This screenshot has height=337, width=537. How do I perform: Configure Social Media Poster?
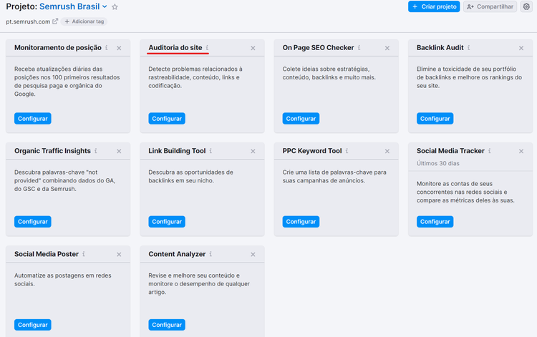click(x=32, y=325)
